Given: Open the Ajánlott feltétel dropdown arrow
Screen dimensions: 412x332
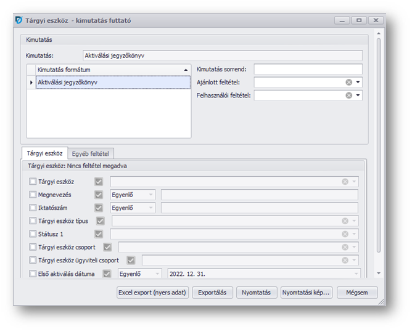Looking at the screenshot, I should click(358, 82).
